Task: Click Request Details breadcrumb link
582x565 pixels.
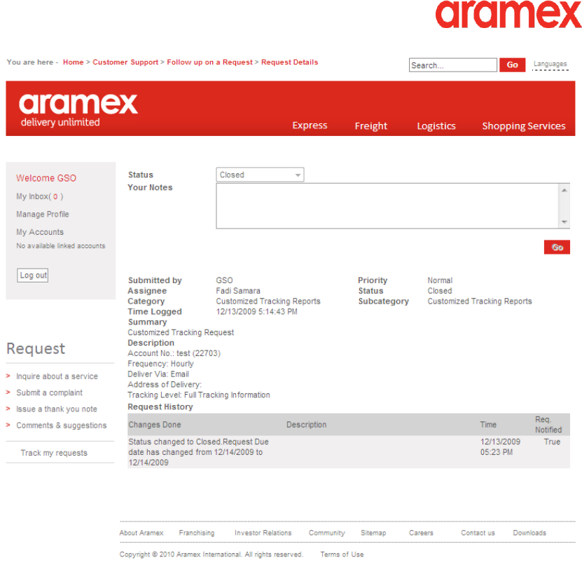Action: coord(289,62)
